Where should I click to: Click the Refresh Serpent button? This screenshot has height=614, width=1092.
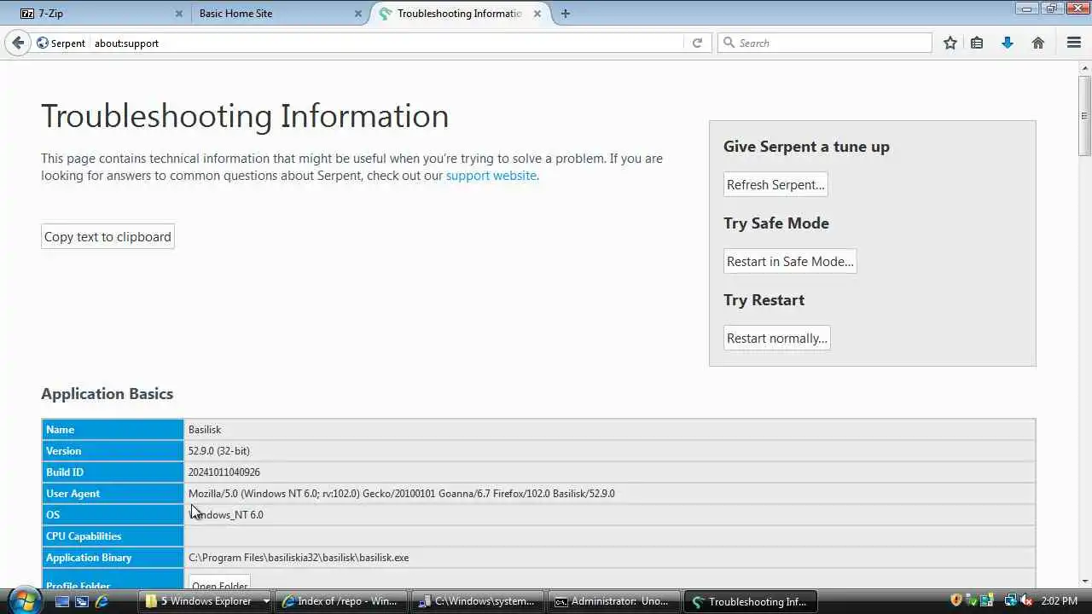point(775,184)
